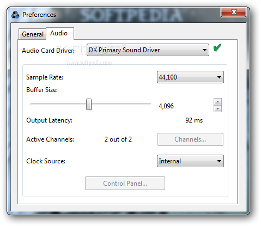Click the 'Audio Card Driver:' label
261x226 pixels.
tap(48, 51)
